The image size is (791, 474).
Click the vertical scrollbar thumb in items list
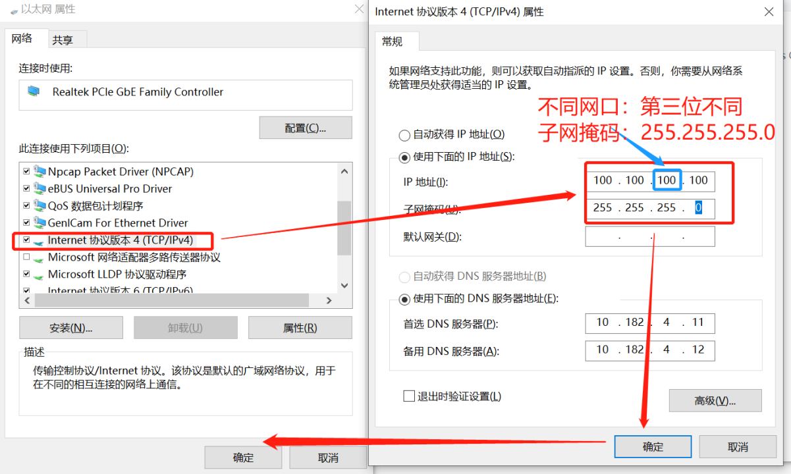point(344,228)
